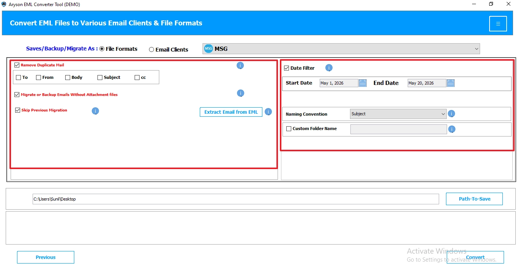Click the 'End Date' label
The width and height of the screenshot is (518, 276).
(x=386, y=83)
